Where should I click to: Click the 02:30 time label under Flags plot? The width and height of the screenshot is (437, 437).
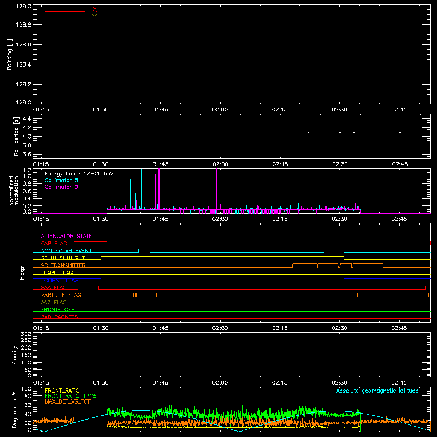pos(339,328)
